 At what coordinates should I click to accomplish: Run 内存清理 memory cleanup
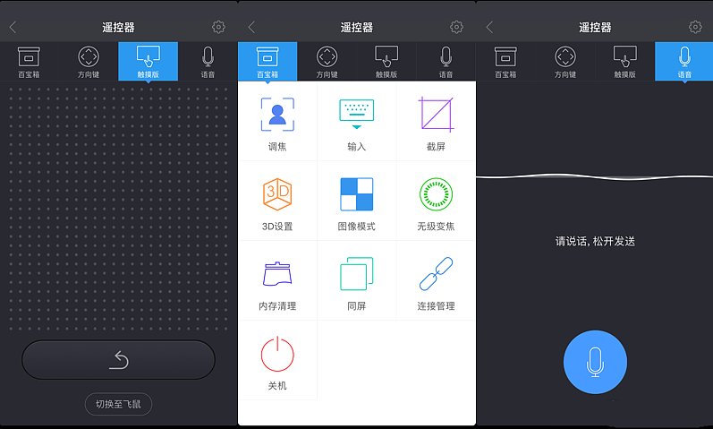click(x=277, y=281)
